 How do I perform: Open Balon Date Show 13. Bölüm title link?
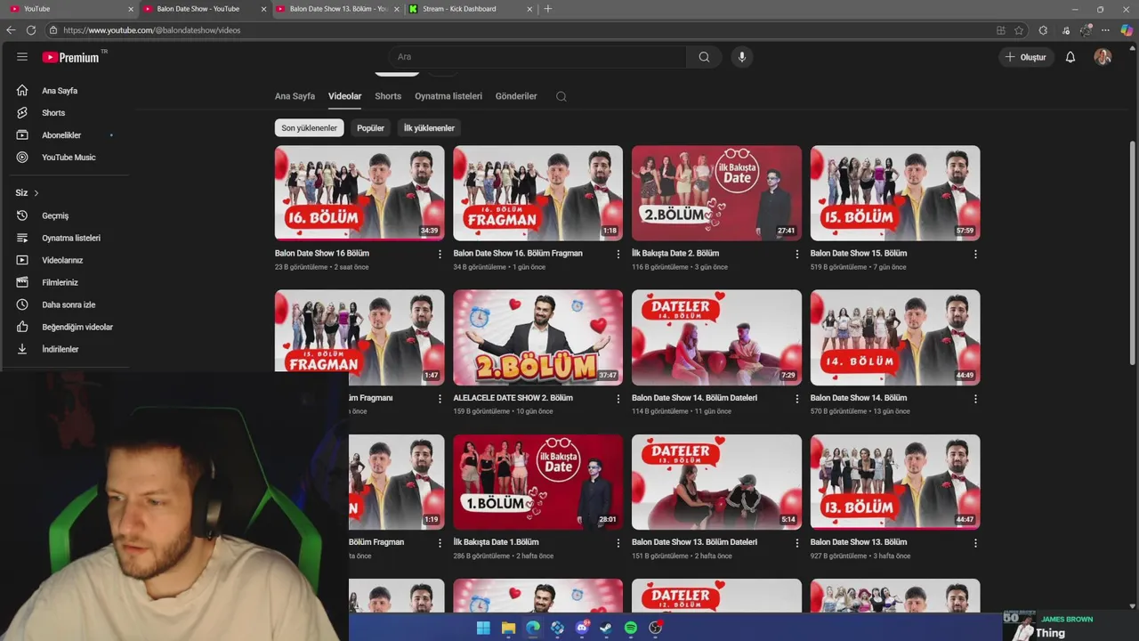(x=859, y=542)
